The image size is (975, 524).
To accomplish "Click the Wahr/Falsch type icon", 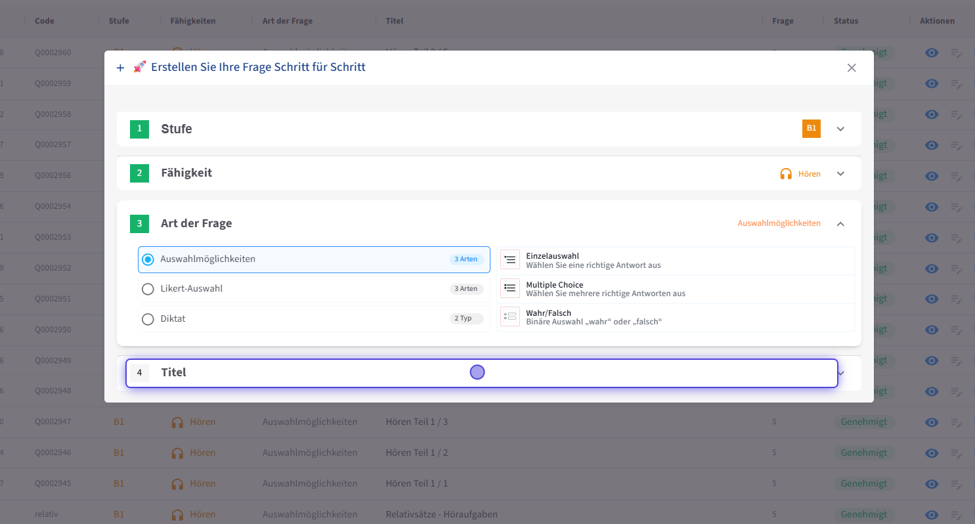I will [510, 317].
